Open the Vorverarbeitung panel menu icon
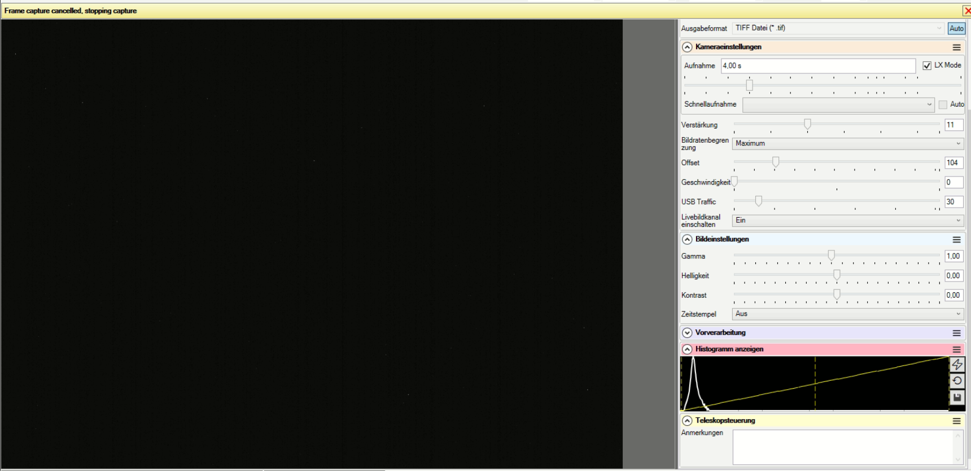The image size is (971, 471). pos(956,333)
